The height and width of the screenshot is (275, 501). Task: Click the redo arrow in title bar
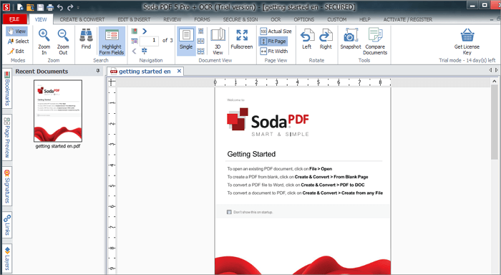click(70, 7)
